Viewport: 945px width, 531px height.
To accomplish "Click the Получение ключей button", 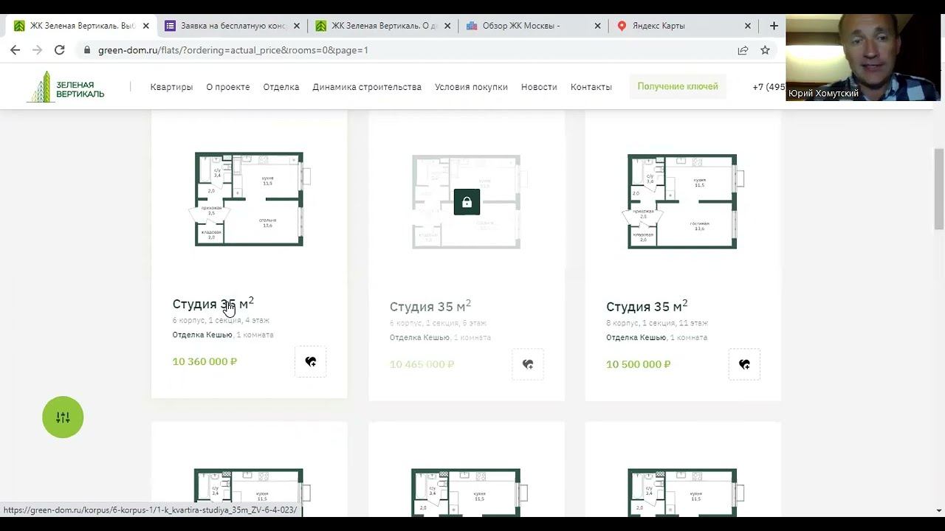I will [x=678, y=86].
